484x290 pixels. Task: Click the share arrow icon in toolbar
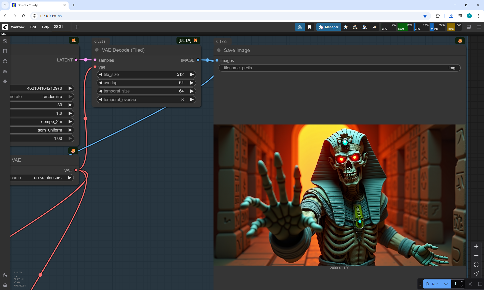pos(374,27)
